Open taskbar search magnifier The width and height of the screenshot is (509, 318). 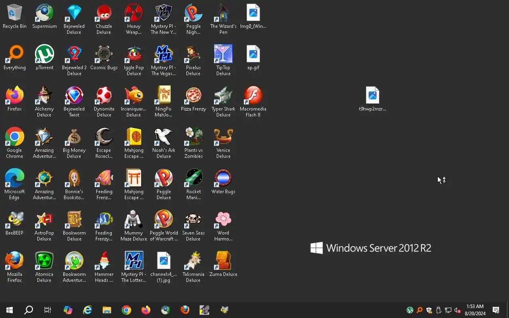tap(29, 310)
